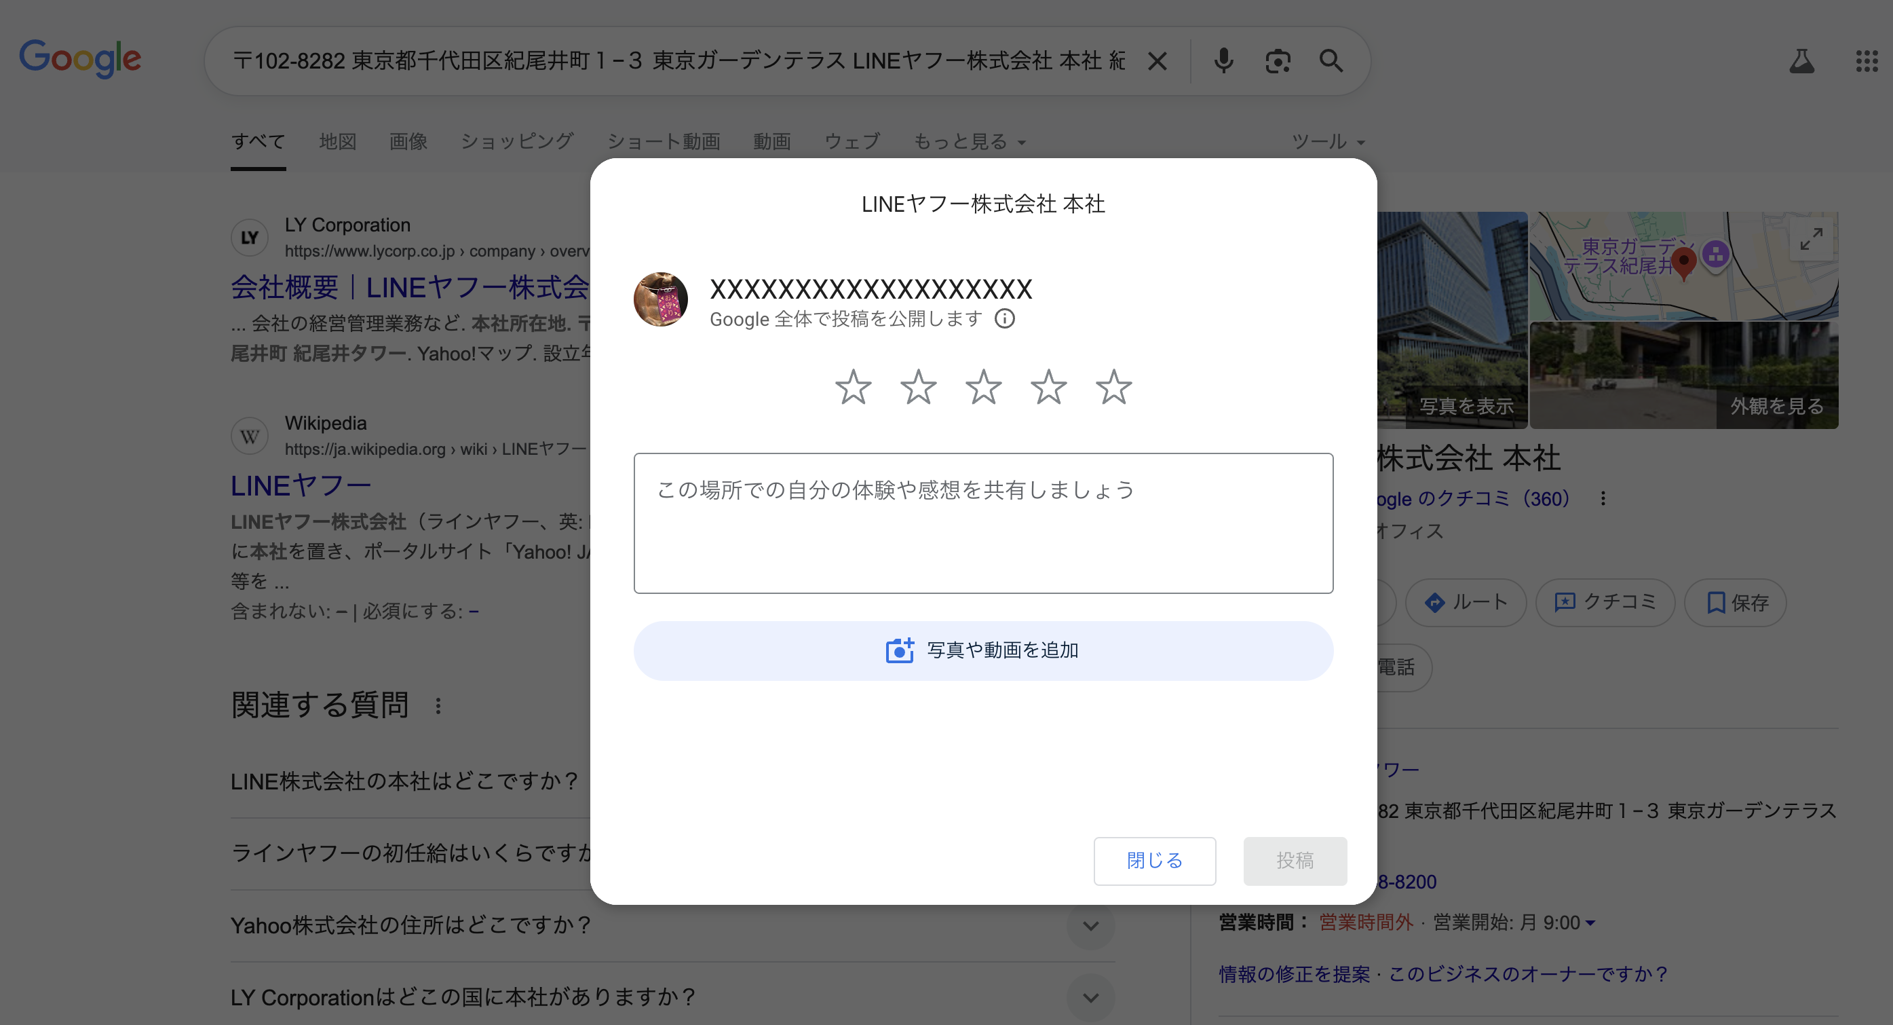Expand Yahoo株式会社の住所 question chevron
Image resolution: width=1893 pixels, height=1025 pixels.
tap(1091, 926)
